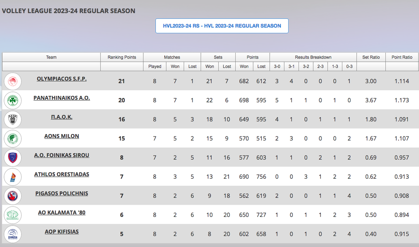Click the AO Kalamata '80 logo
Screen dimensions: 419x247
pyautogui.click(x=13, y=215)
